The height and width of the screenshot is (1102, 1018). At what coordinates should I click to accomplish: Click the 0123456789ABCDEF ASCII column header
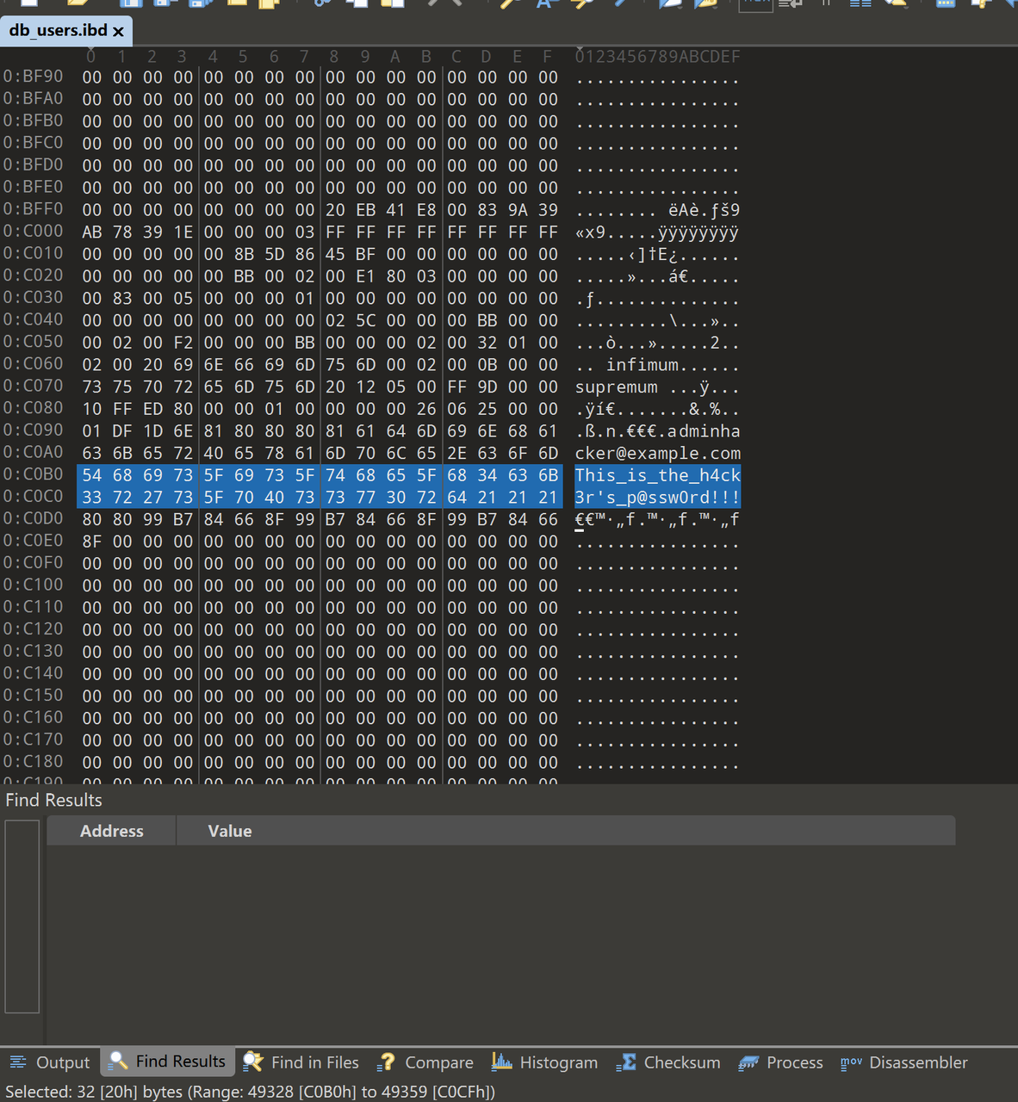coord(657,57)
